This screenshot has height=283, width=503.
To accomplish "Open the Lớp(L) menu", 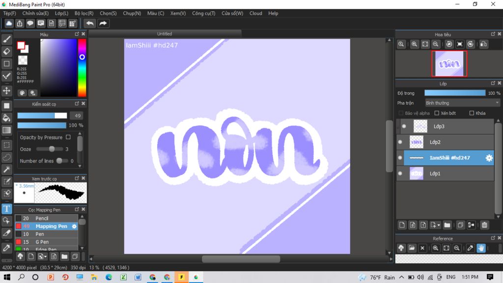I will pos(61,13).
